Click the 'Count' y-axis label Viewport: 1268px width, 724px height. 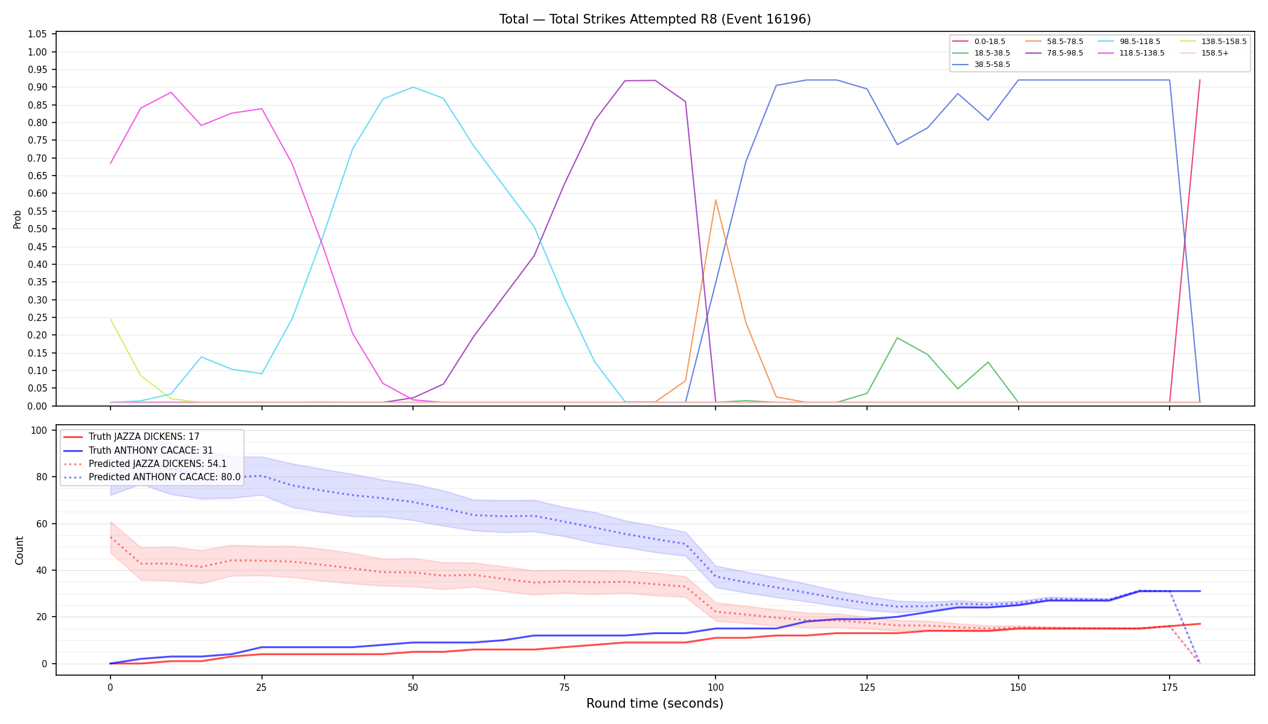click(x=19, y=550)
